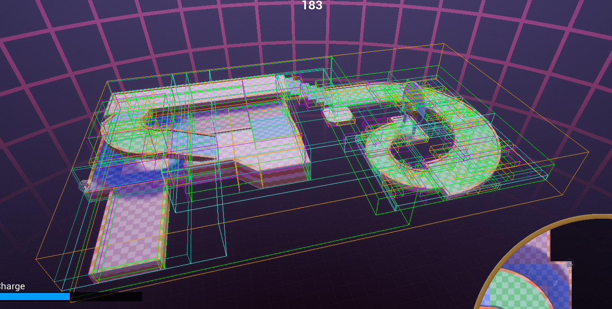The image size is (612, 309).
Task: Click the circular minimap in the corner
Action: (543, 262)
